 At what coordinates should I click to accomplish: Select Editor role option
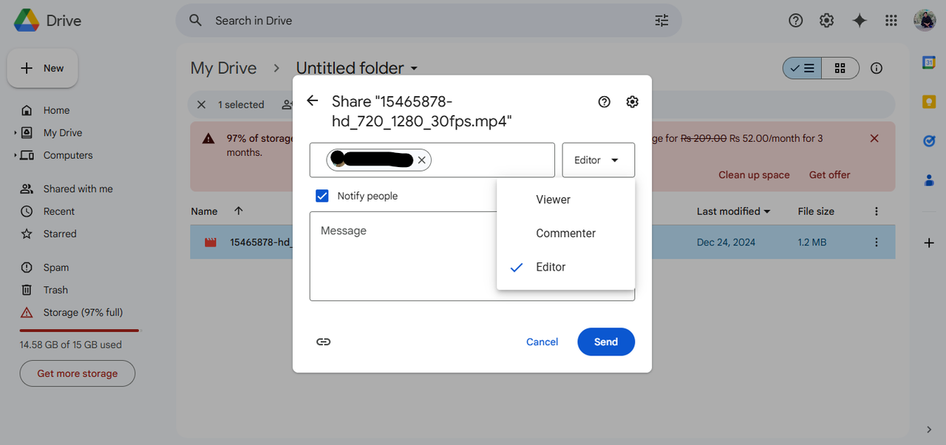pos(566,268)
